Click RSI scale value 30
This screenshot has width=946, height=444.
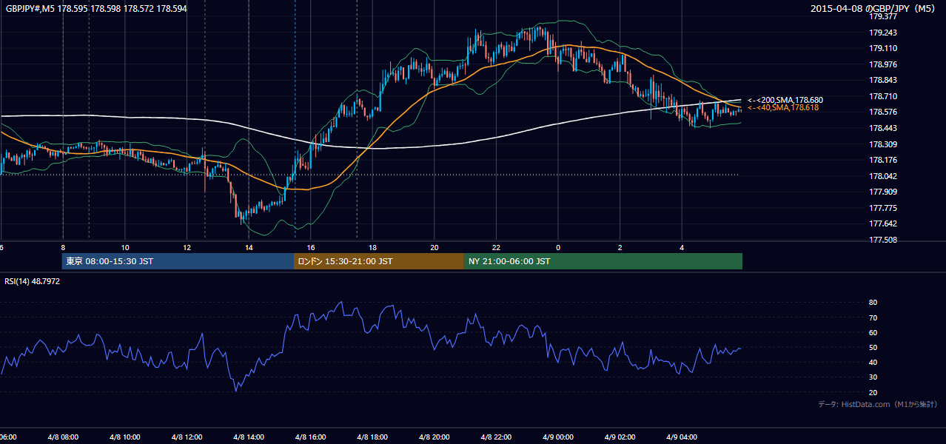pyautogui.click(x=873, y=377)
